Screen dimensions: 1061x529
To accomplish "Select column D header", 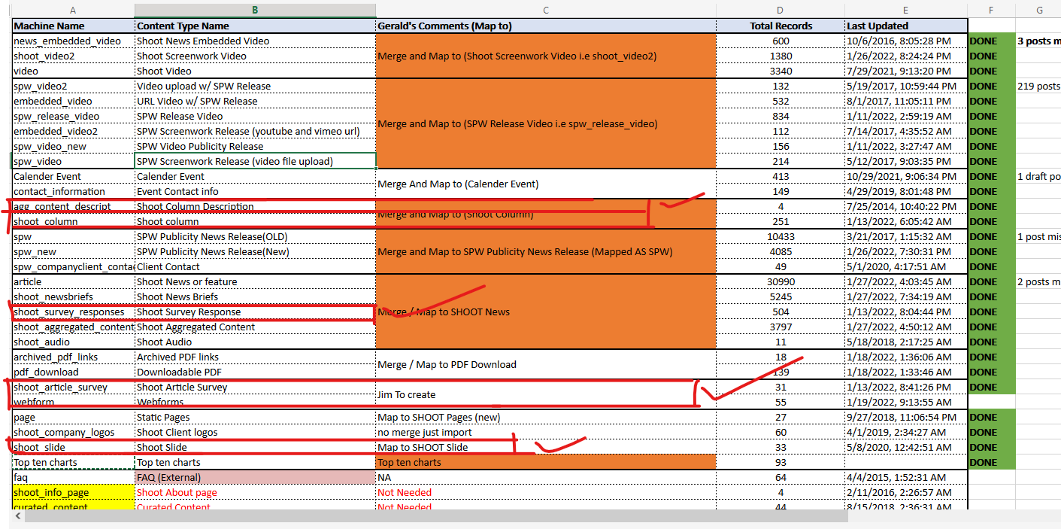I will click(780, 10).
